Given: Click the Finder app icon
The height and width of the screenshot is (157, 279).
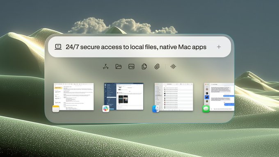Looking at the screenshot, I should (x=156, y=109).
